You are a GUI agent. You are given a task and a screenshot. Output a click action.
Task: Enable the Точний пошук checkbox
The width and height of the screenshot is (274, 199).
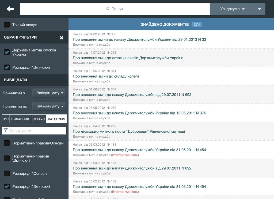pyautogui.click(x=7, y=25)
